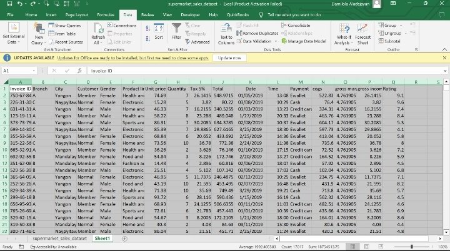
Task: Click the Name Box showing A1
Action: tap(16, 71)
